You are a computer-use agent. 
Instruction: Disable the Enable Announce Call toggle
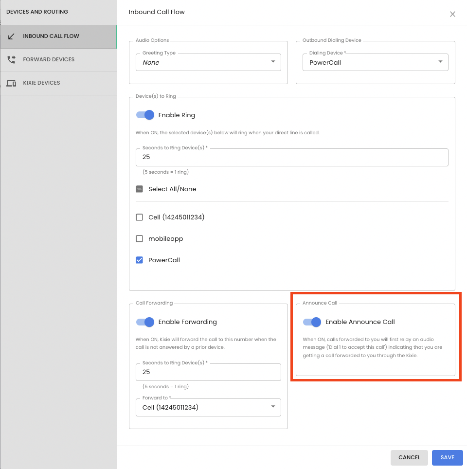(312, 322)
